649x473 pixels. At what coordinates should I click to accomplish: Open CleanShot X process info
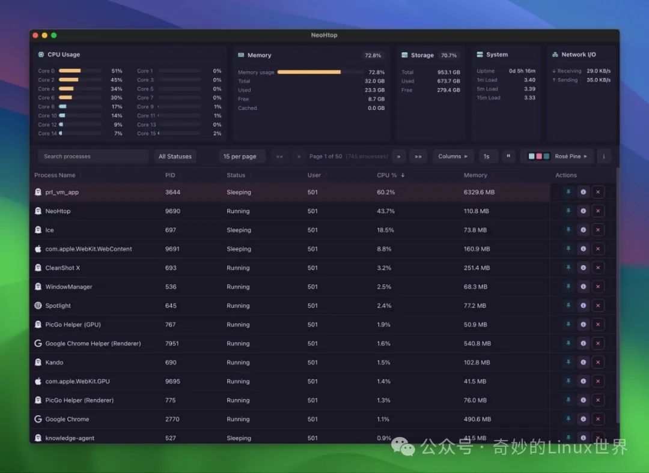[x=583, y=268]
